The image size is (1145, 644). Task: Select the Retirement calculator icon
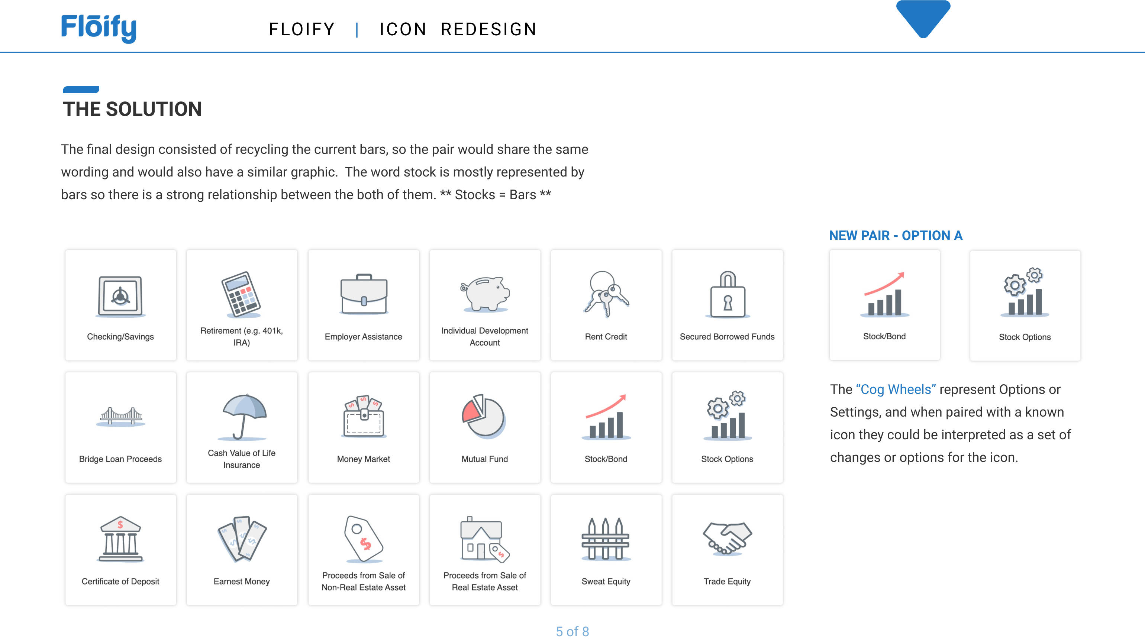click(241, 294)
